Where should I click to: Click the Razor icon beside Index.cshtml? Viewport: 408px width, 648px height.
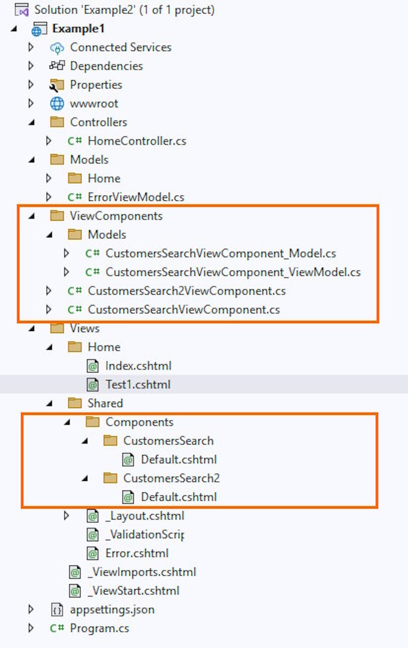pos(93,366)
